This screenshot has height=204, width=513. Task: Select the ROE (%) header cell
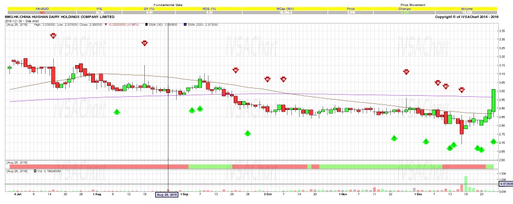pyautogui.click(x=208, y=8)
